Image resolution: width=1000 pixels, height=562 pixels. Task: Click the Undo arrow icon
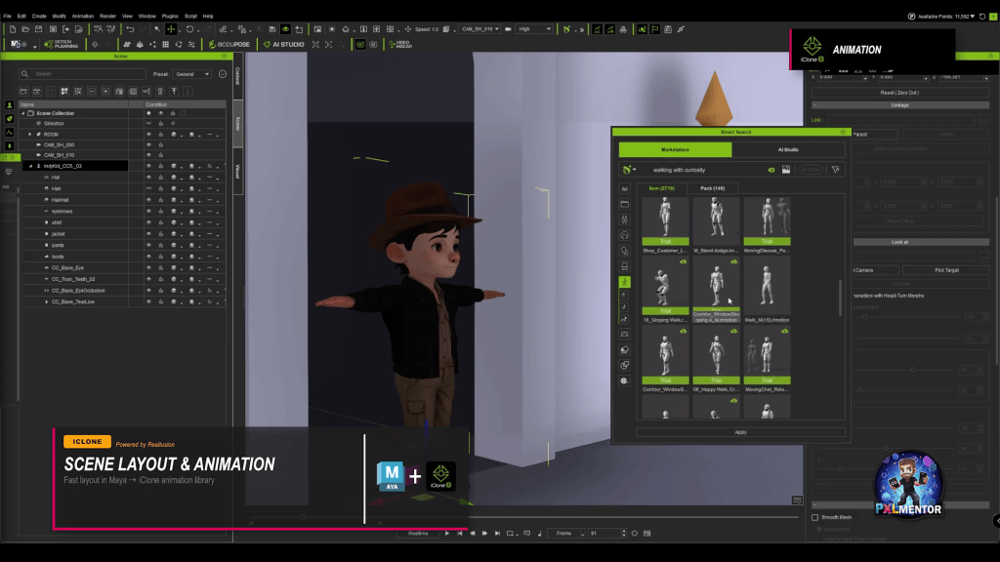click(130, 29)
